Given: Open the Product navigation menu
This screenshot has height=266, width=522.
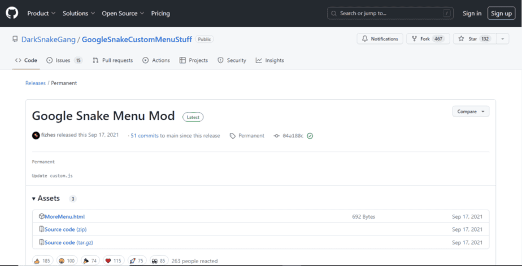Looking at the screenshot, I should (41, 13).
